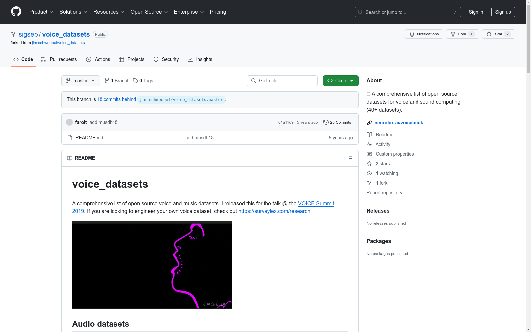Click the Sign up button
The image size is (531, 332).
point(503,12)
